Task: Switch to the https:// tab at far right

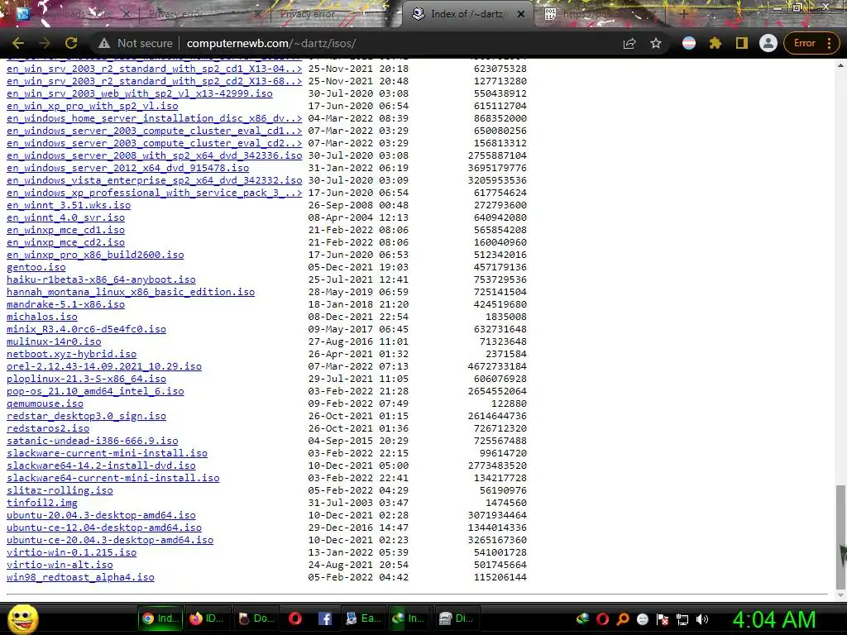Action: pos(600,14)
